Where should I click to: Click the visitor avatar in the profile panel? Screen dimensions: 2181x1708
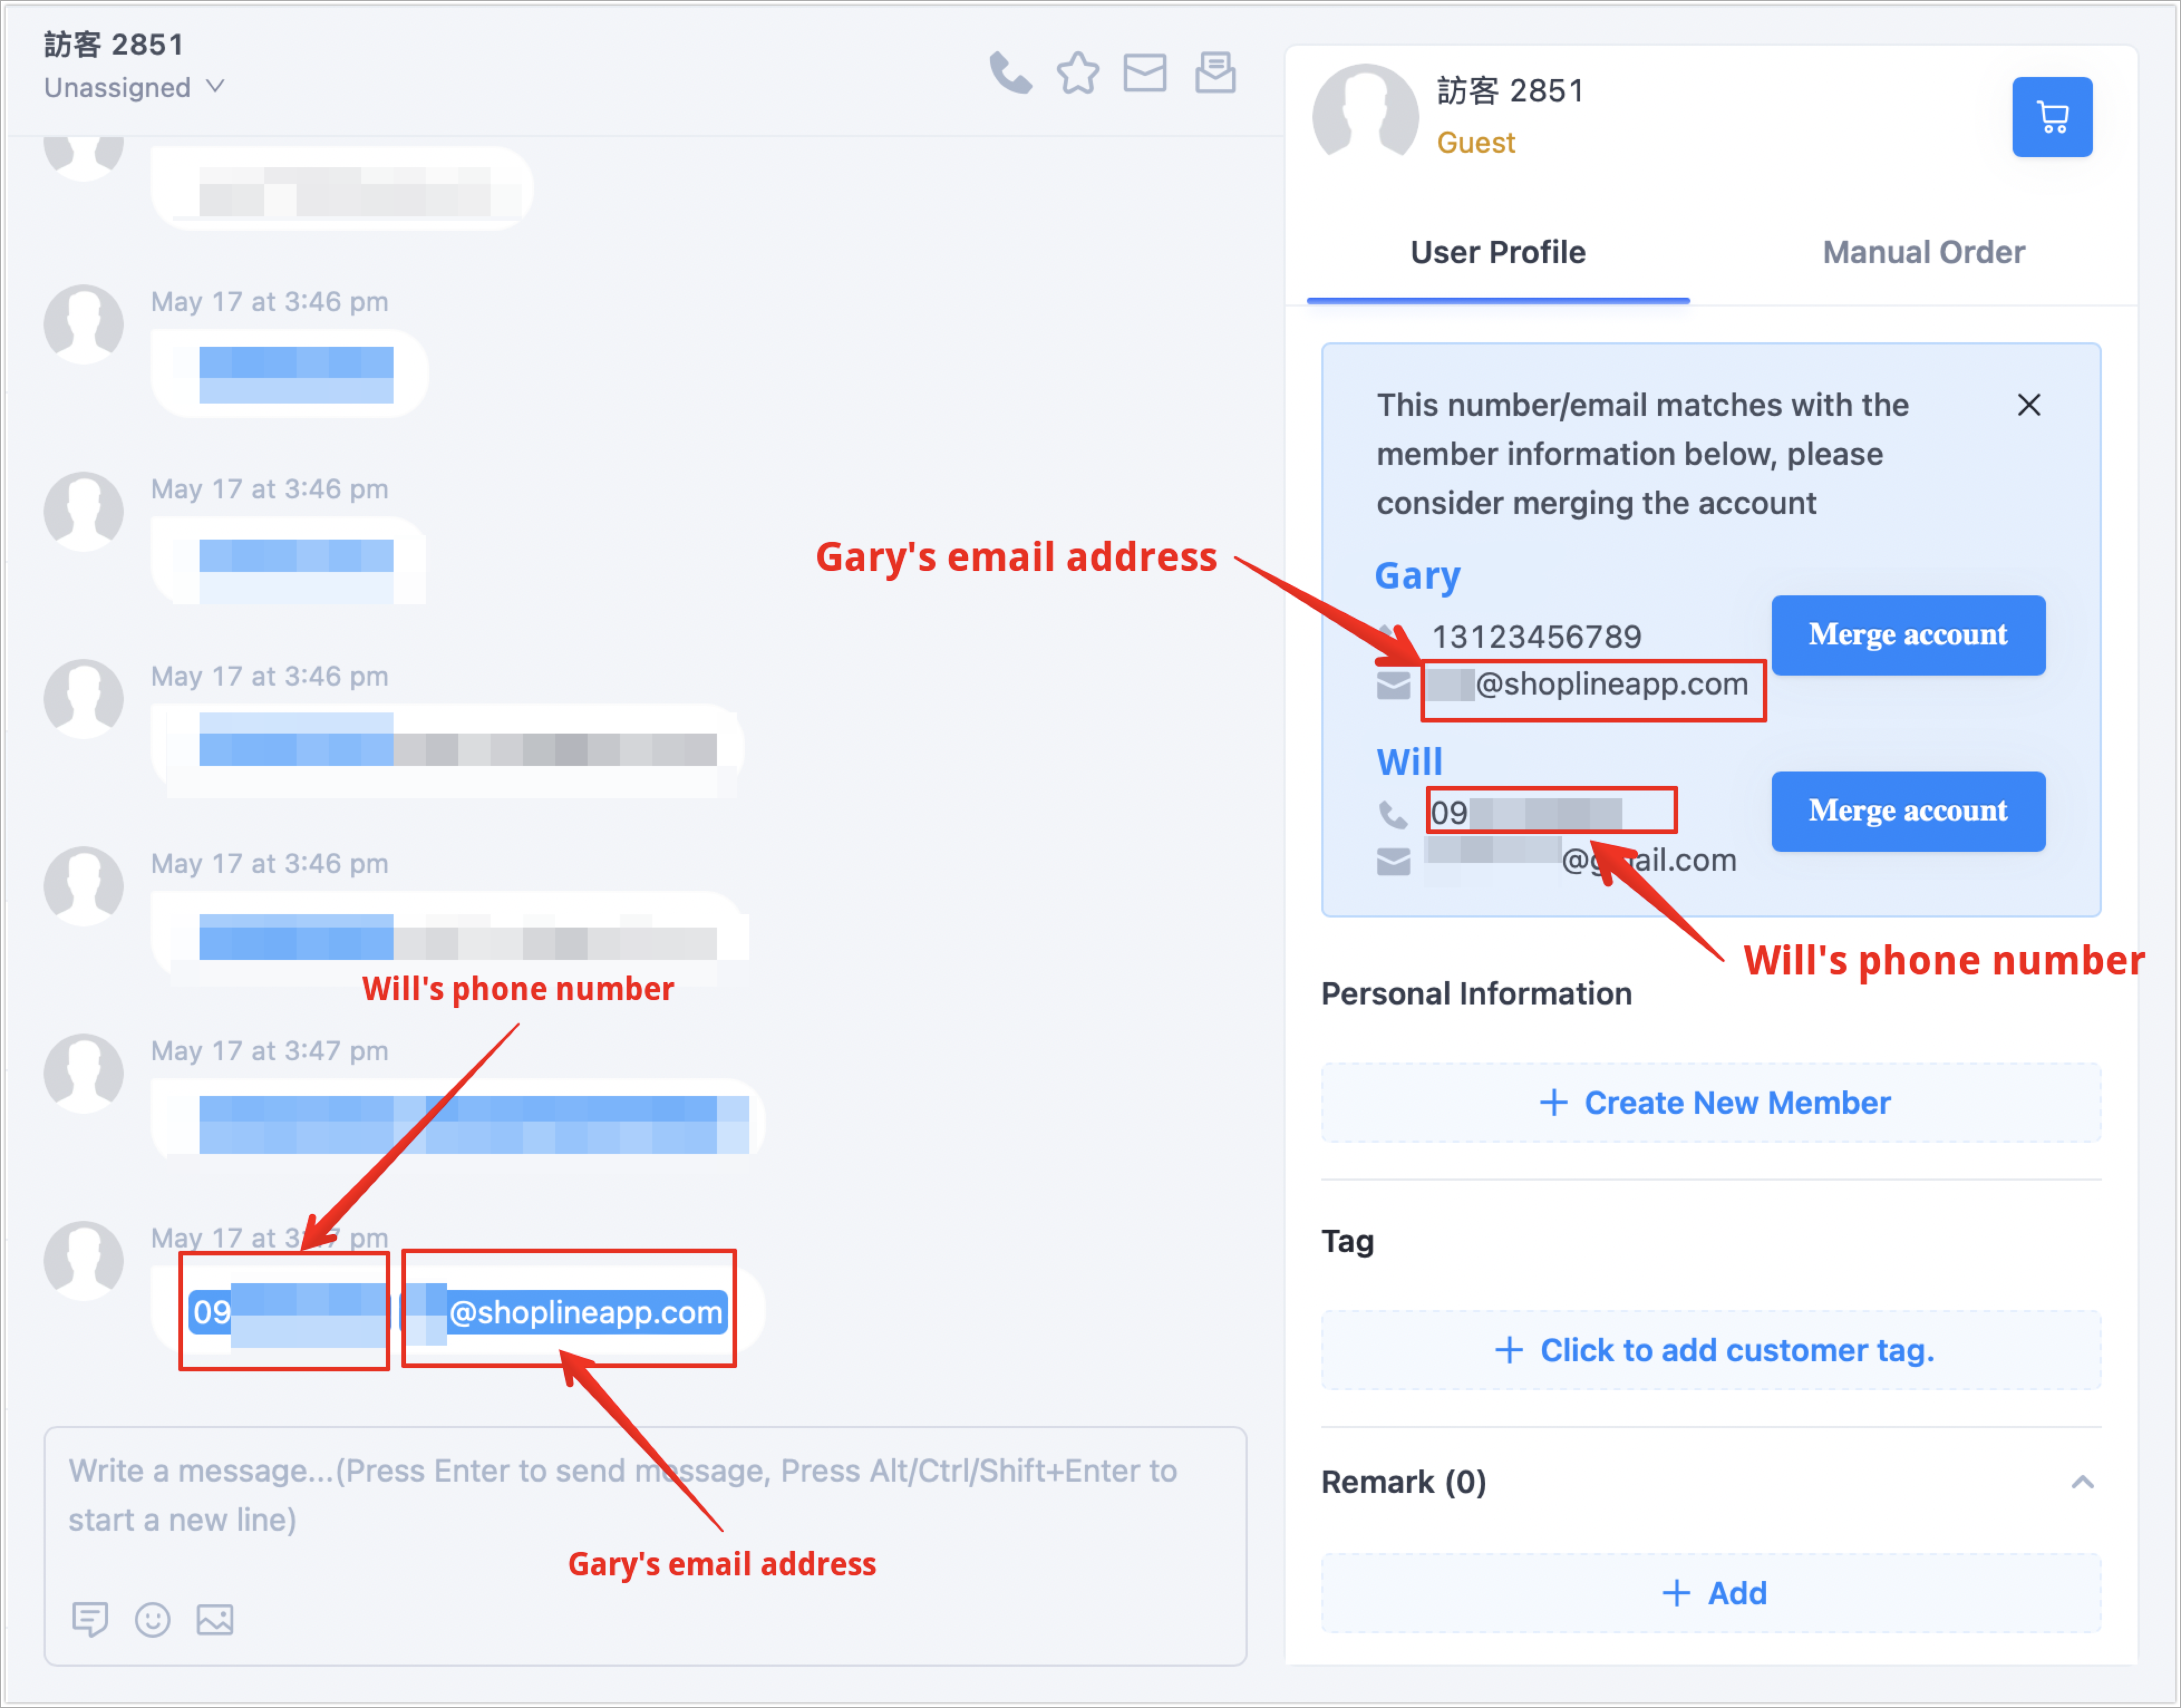(1365, 115)
